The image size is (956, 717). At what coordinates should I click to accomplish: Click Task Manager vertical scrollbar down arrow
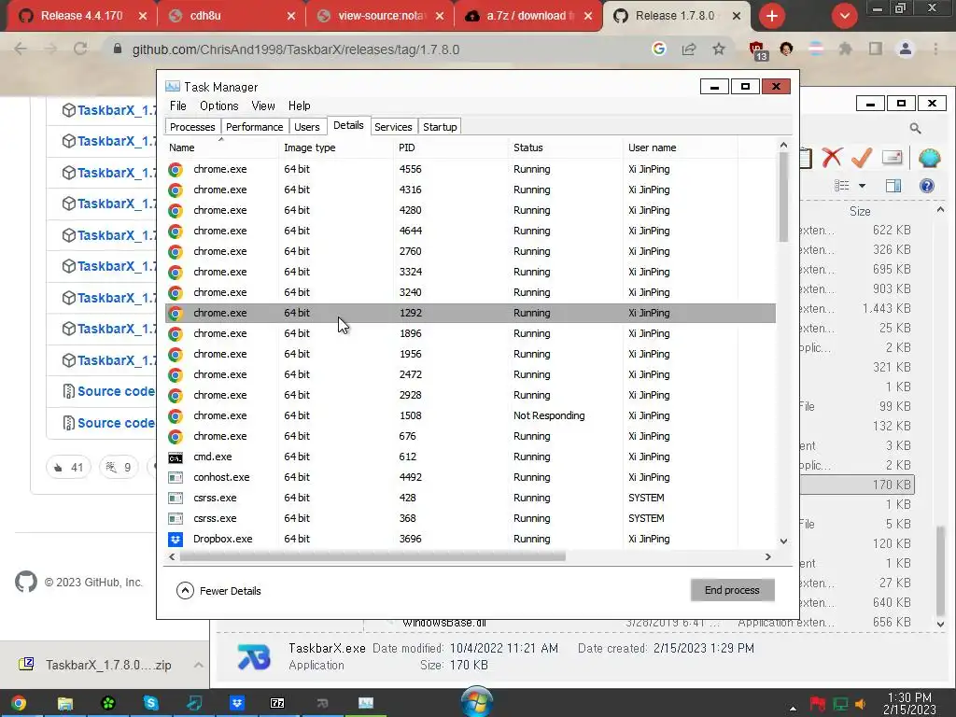point(783,541)
